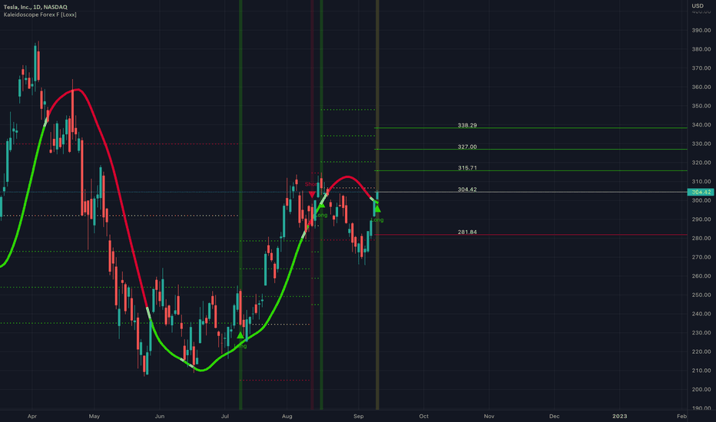Click the Nov label on the time axis
The height and width of the screenshot is (422, 716).
pyautogui.click(x=489, y=416)
